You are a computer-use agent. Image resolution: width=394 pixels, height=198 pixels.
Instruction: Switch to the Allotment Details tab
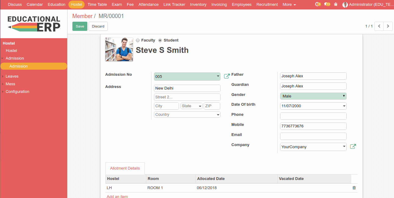(125, 168)
